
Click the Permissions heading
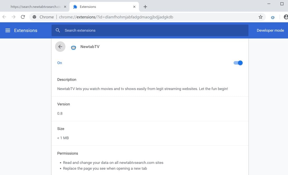68,153
